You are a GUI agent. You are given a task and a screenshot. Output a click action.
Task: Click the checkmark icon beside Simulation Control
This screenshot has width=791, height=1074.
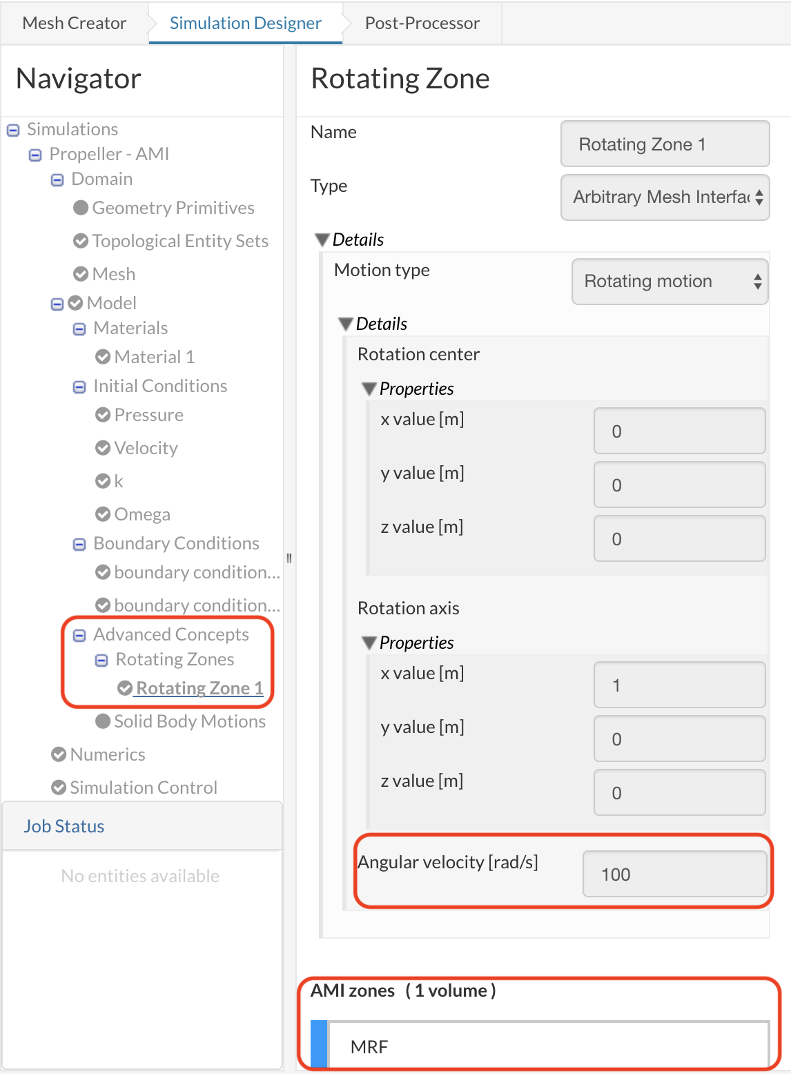[59, 788]
